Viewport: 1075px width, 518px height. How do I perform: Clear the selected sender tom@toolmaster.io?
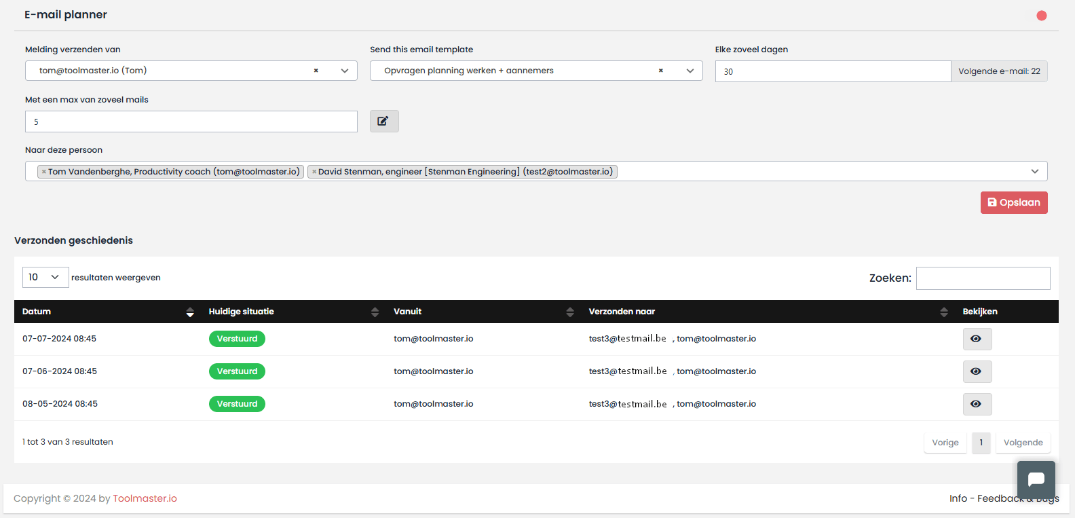316,71
